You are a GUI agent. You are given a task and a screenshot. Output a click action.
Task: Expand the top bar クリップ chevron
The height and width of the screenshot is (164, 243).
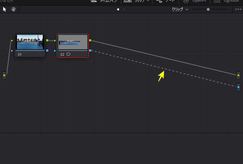click(148, 1)
